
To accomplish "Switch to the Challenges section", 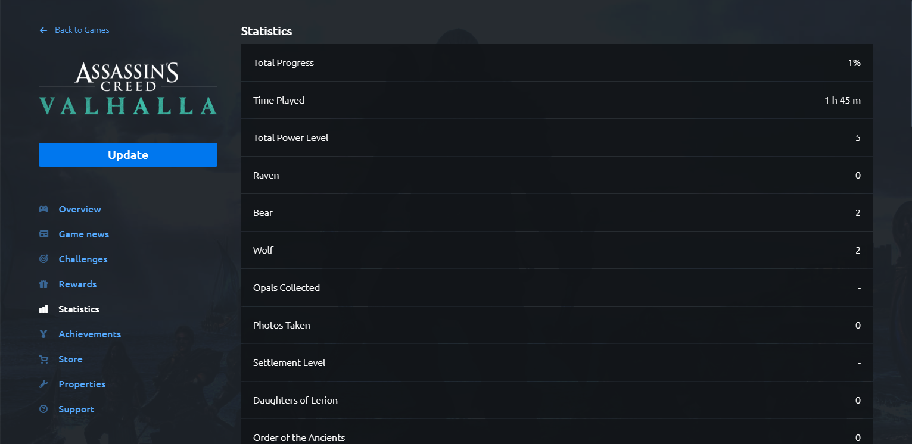I will click(x=83, y=259).
